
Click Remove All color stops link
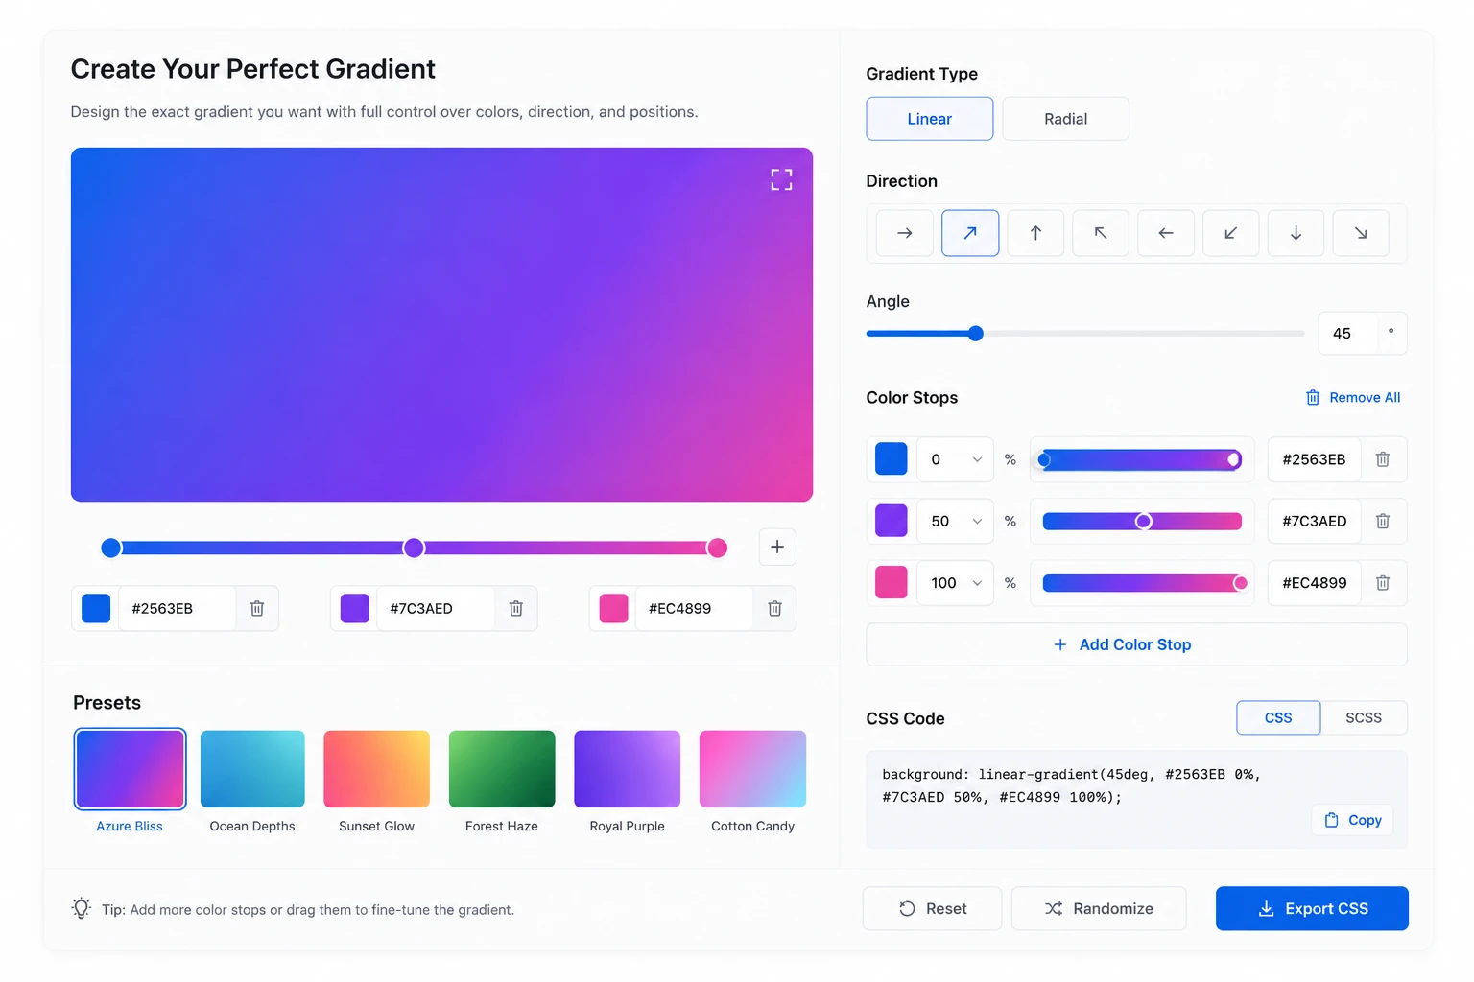coord(1353,397)
